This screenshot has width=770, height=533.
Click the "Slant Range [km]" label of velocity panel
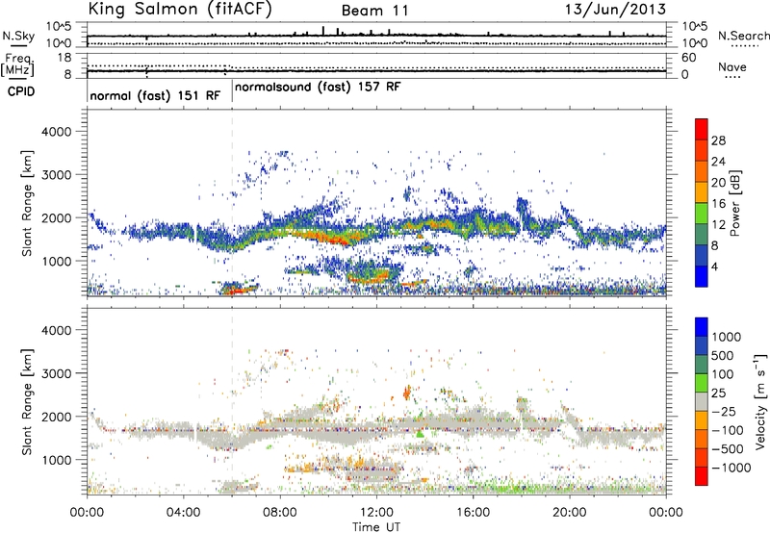click(28, 401)
